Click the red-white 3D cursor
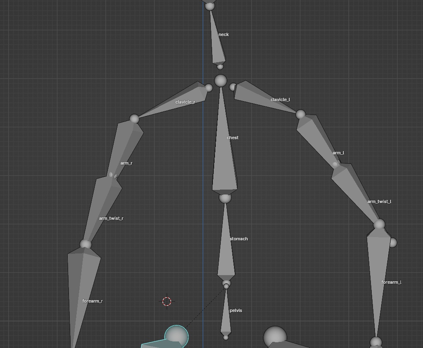This screenshot has height=348, width=423. pyautogui.click(x=167, y=301)
